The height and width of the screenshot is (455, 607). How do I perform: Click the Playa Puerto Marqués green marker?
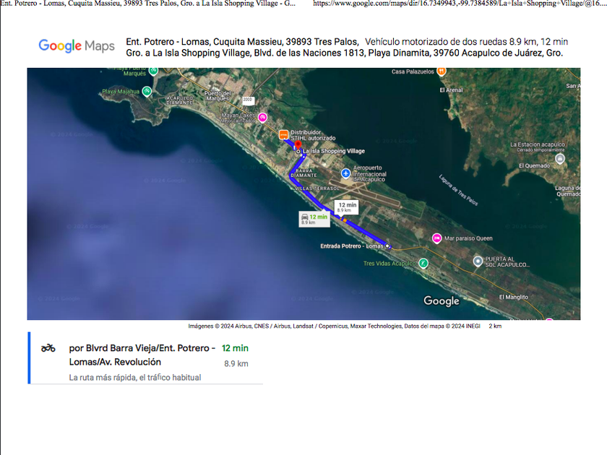click(x=154, y=71)
